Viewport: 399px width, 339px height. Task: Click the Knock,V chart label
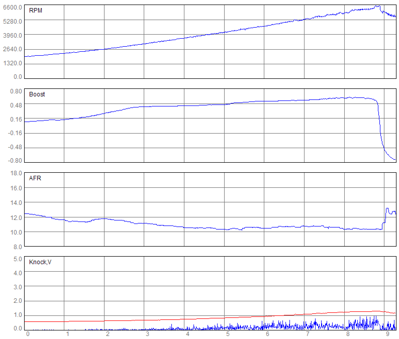coord(40,262)
